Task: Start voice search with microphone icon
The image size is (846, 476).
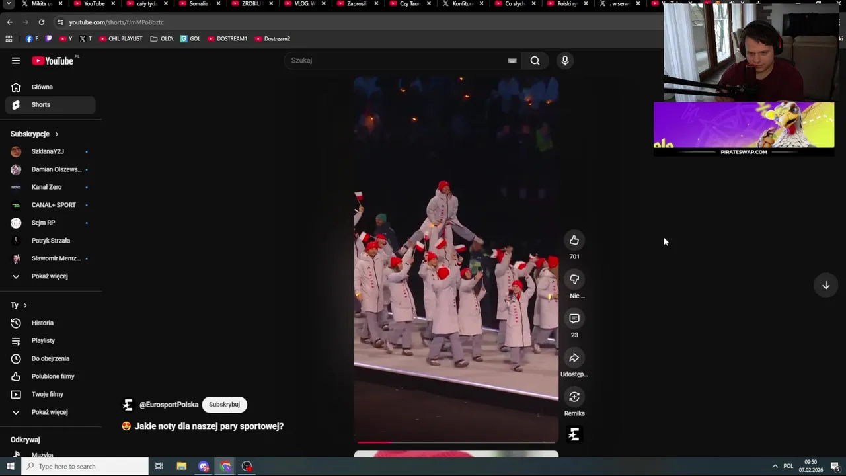Action: (565, 60)
